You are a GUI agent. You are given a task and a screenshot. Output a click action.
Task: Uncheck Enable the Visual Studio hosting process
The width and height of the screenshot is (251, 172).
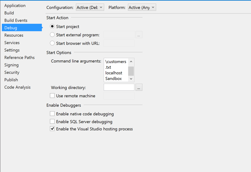coord(52,129)
